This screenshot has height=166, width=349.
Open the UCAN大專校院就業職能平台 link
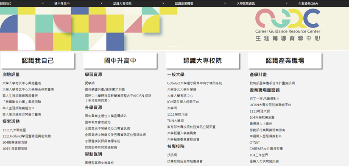(x=270, y=105)
